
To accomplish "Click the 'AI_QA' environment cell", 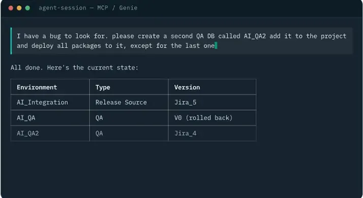I will (50, 118).
